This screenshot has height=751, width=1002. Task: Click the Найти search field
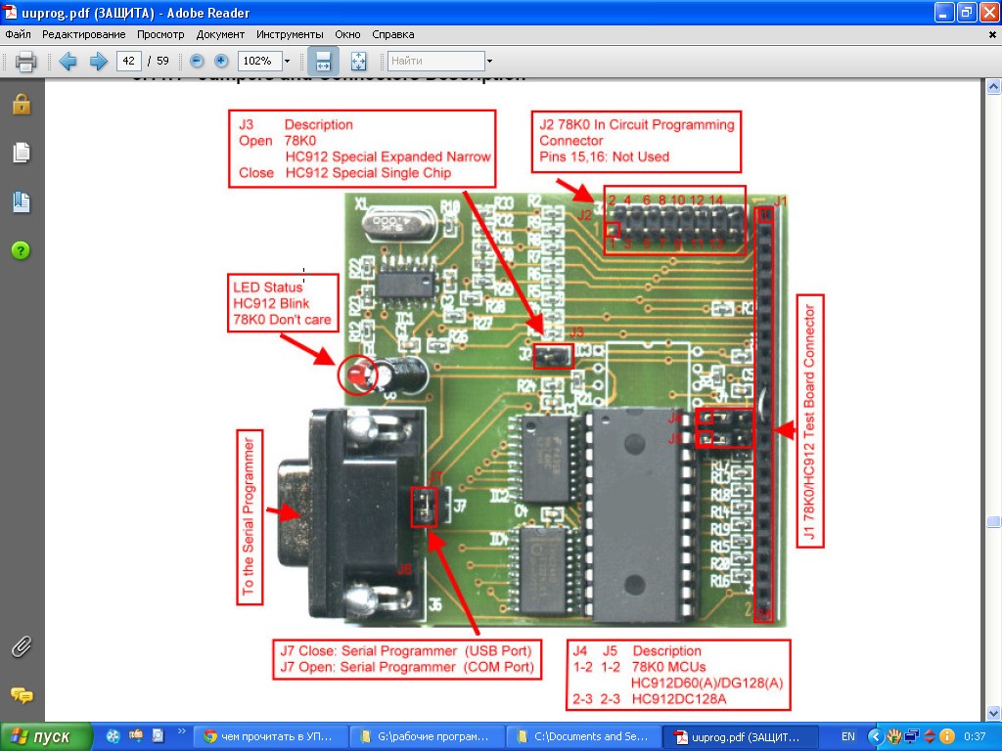tap(435, 62)
